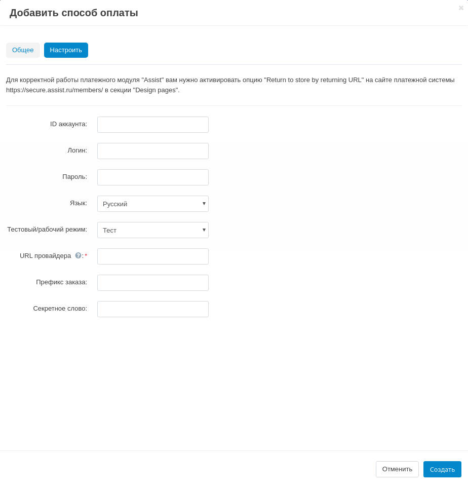The image size is (468, 487).
Task: Focus the URL провайдера input field
Action: coord(152,256)
